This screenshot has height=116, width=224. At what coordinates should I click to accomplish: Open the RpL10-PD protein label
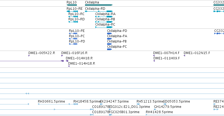pos(77,41)
